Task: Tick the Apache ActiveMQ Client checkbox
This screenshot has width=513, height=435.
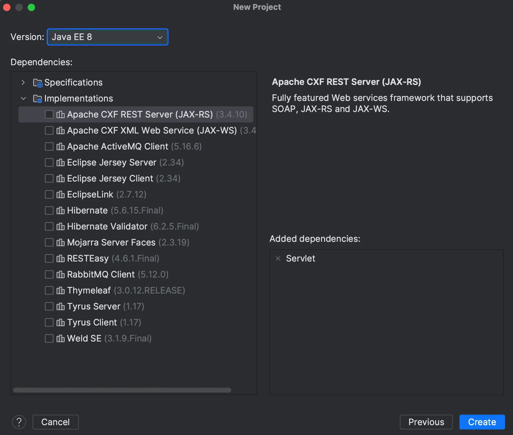Action: [49, 146]
